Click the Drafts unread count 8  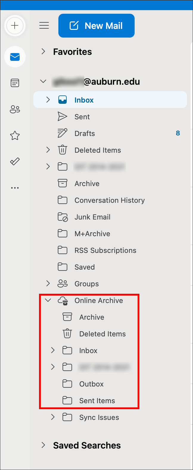(178, 133)
